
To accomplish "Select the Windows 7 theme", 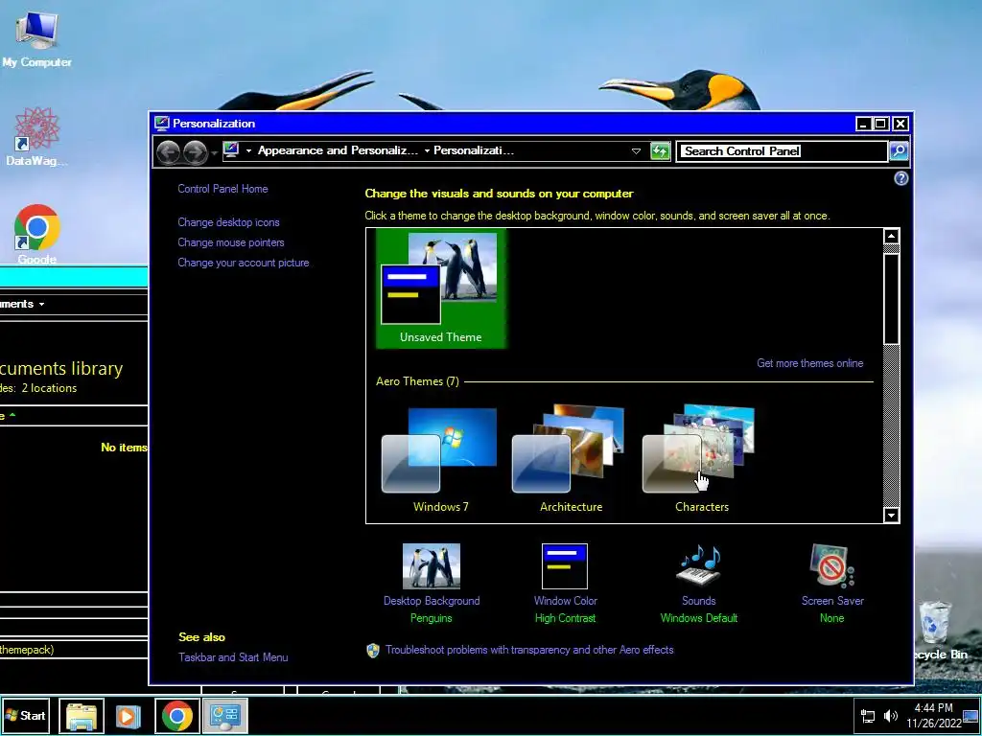I will tap(441, 458).
